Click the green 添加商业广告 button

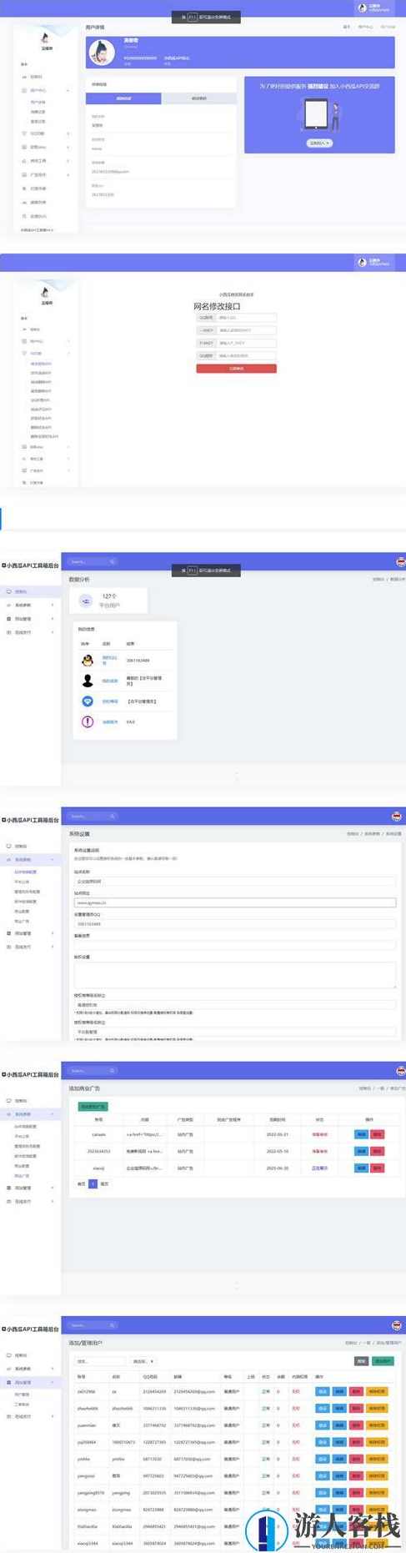pyautogui.click(x=93, y=1106)
